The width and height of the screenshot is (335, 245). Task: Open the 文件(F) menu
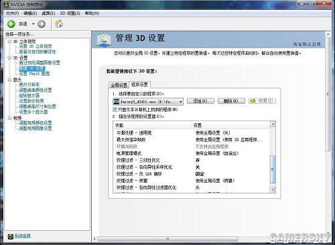coord(12,13)
